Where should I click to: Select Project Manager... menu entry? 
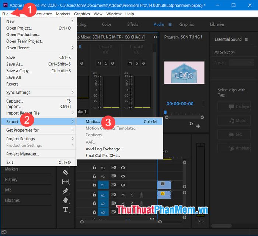click(39, 154)
